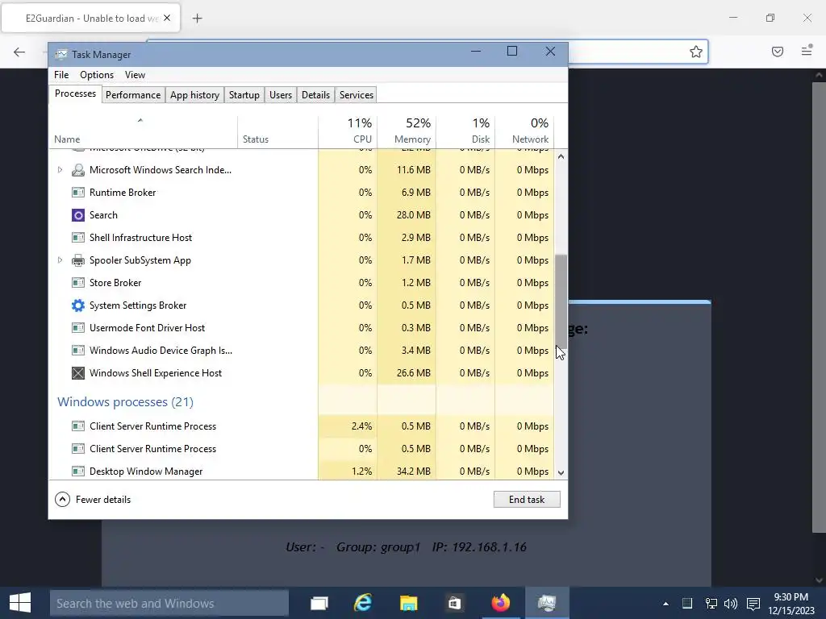The height and width of the screenshot is (619, 826).
Task: Open Firefox Pocket save icon
Action: coord(778,52)
